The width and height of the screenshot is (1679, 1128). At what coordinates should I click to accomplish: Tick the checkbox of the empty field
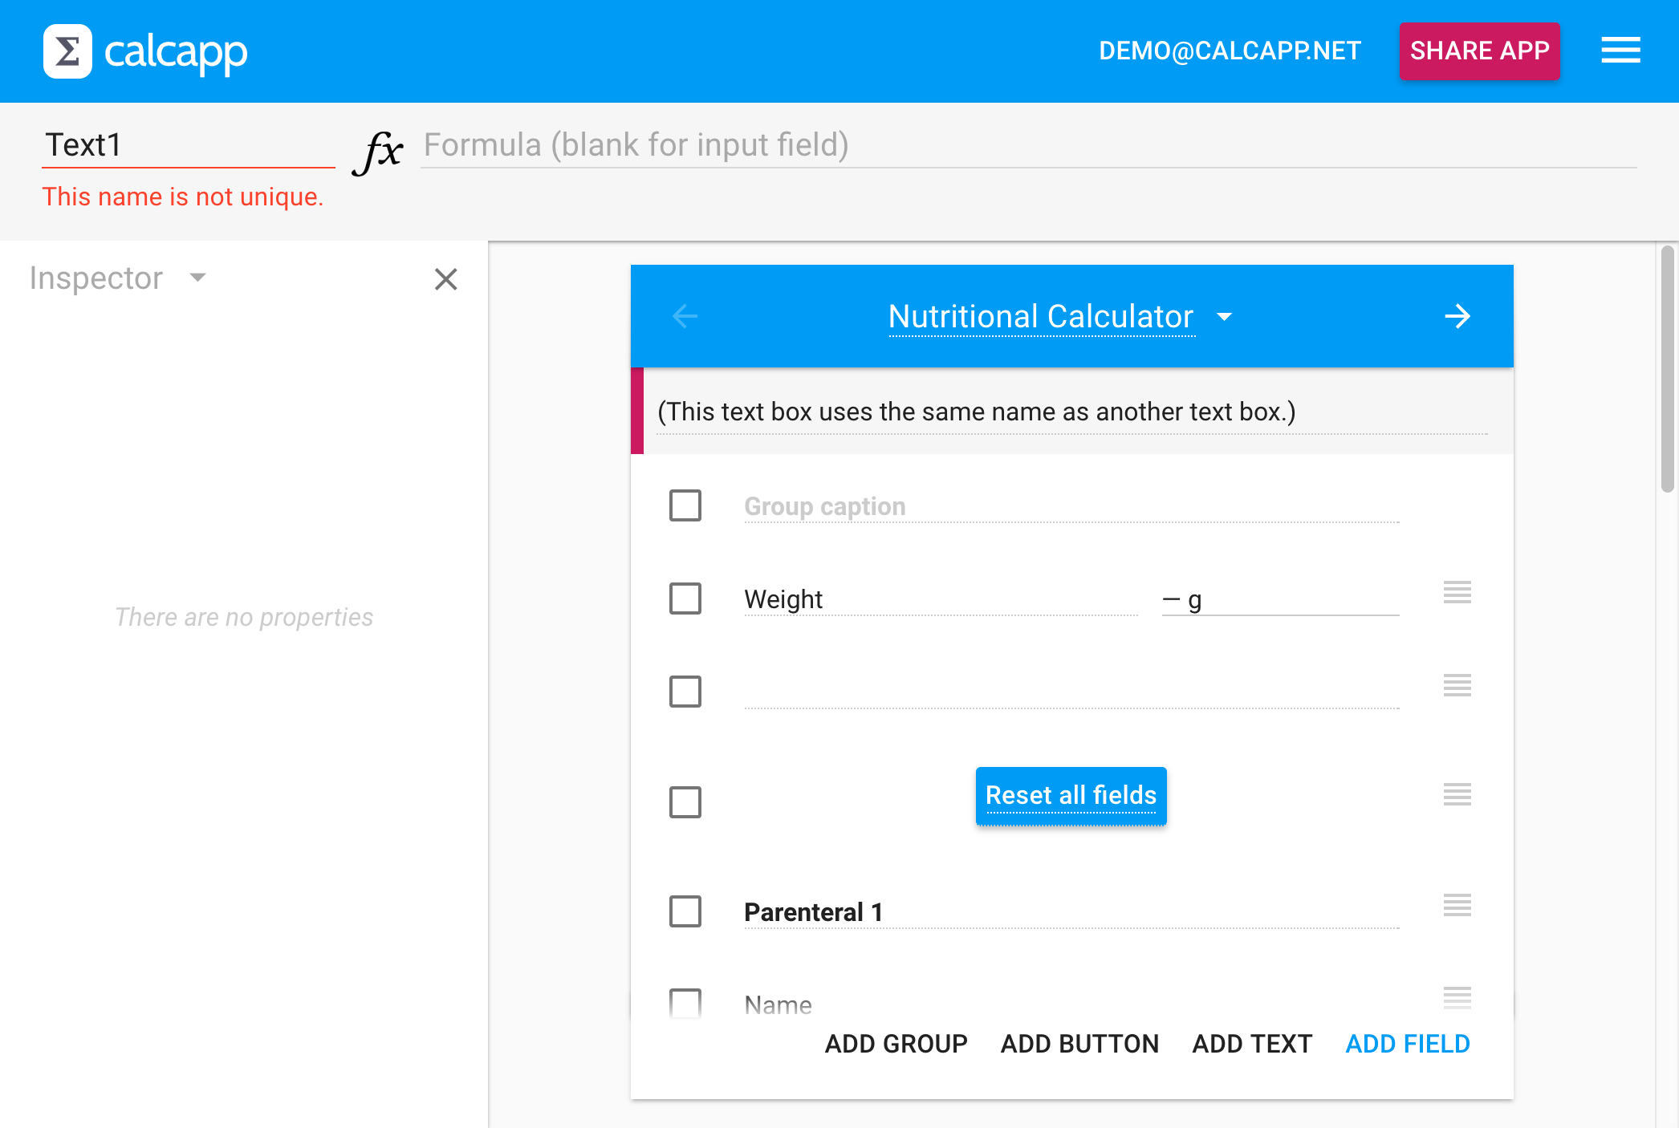pos(685,692)
